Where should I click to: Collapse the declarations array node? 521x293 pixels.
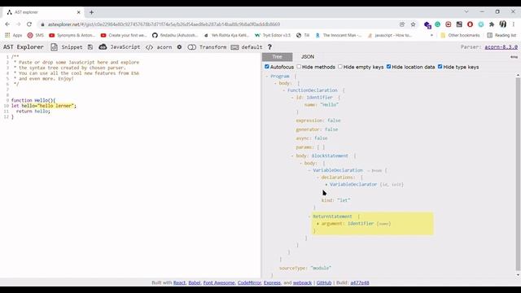coord(317,177)
